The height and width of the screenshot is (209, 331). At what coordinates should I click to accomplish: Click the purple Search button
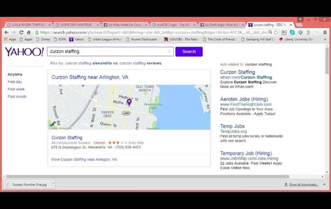[189, 52]
